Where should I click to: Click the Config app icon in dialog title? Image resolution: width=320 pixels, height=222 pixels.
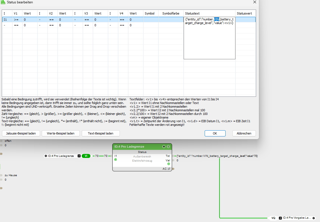click(x=3, y=2)
